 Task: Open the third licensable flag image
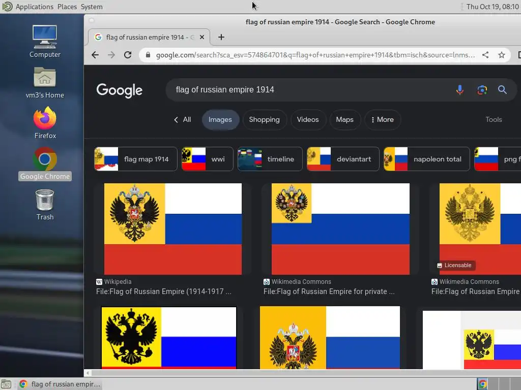pos(480,229)
